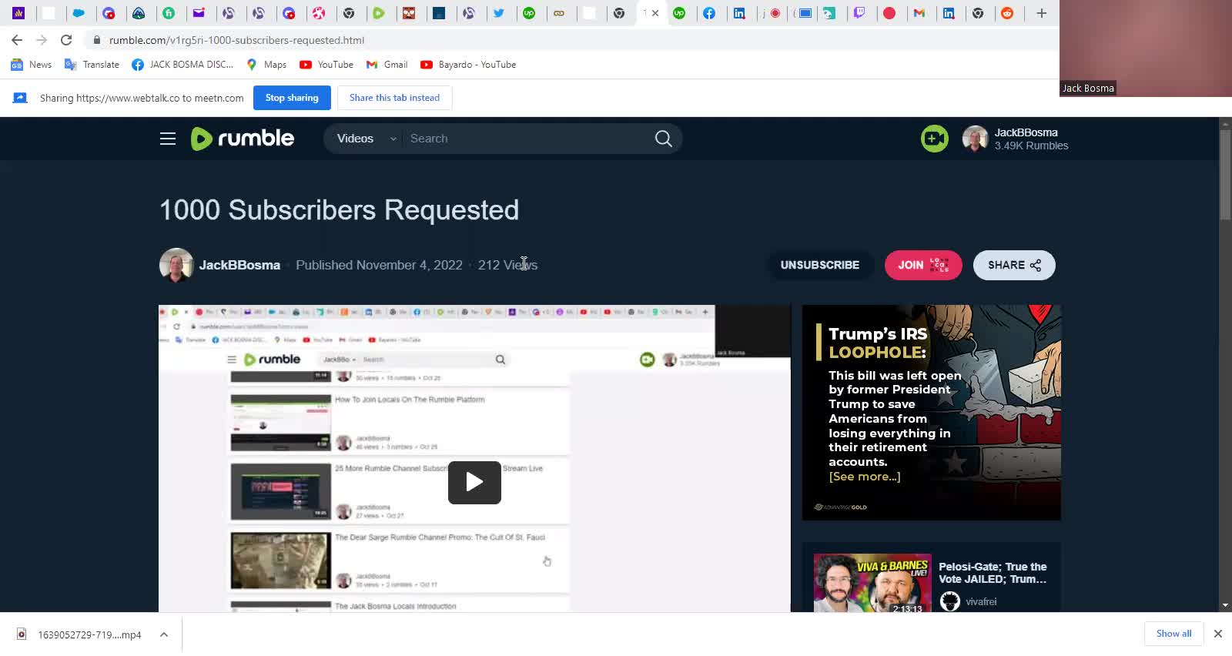Click UNSUBSCRIBE button
The image size is (1232, 656).
tap(820, 265)
